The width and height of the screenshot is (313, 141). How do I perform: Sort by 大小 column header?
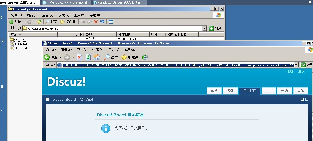coord(71,34)
